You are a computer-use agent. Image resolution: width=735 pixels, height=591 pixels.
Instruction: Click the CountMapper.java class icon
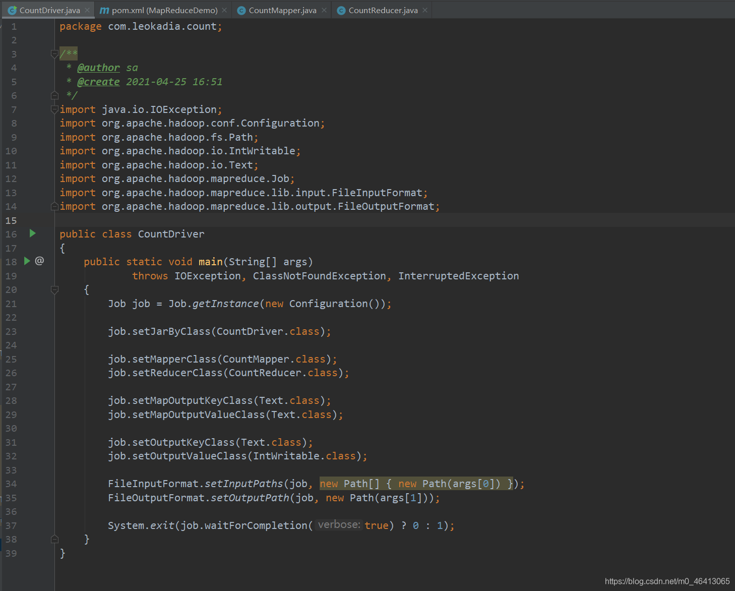(x=241, y=10)
